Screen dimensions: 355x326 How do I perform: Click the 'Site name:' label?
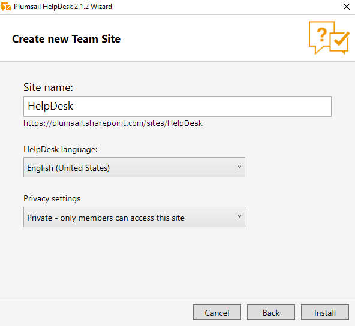tap(48, 87)
